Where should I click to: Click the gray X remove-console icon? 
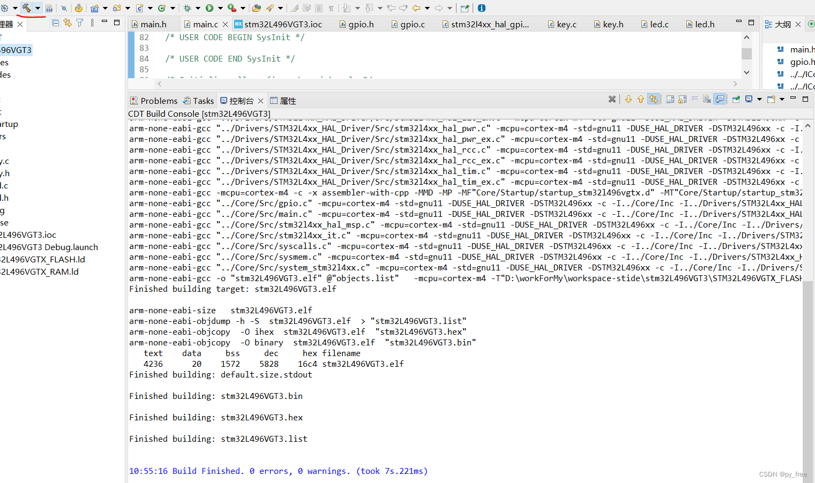point(612,99)
